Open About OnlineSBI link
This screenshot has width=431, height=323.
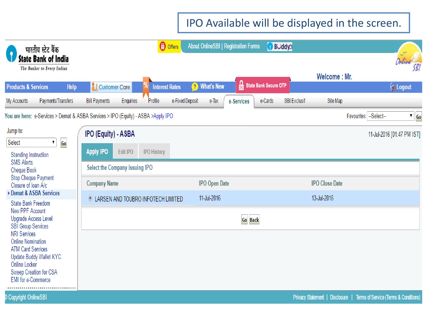(204, 46)
